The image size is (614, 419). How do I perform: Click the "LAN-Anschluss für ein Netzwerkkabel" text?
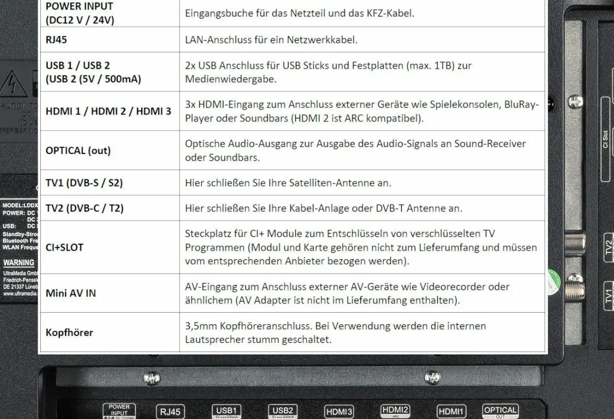pyautogui.click(x=271, y=40)
